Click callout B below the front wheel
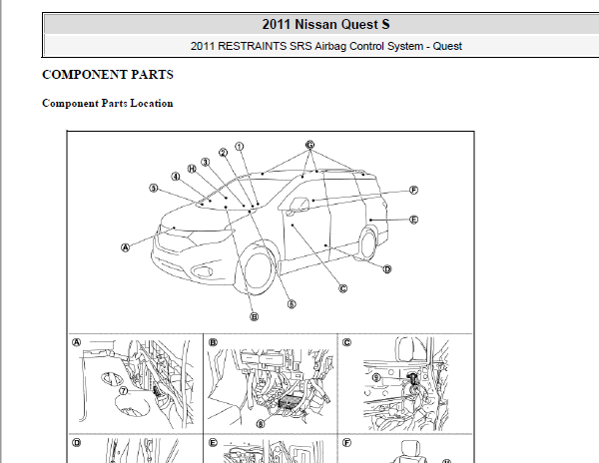Viewport: 599px width, 463px height. pyautogui.click(x=254, y=316)
